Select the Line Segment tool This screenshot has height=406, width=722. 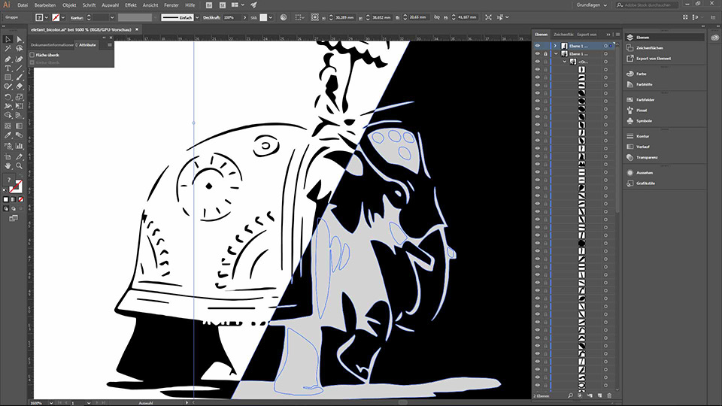pyautogui.click(x=19, y=68)
